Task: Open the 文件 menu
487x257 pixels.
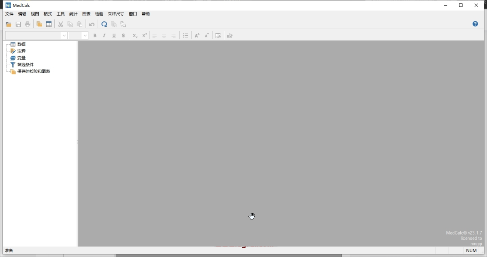Action: 9,14
